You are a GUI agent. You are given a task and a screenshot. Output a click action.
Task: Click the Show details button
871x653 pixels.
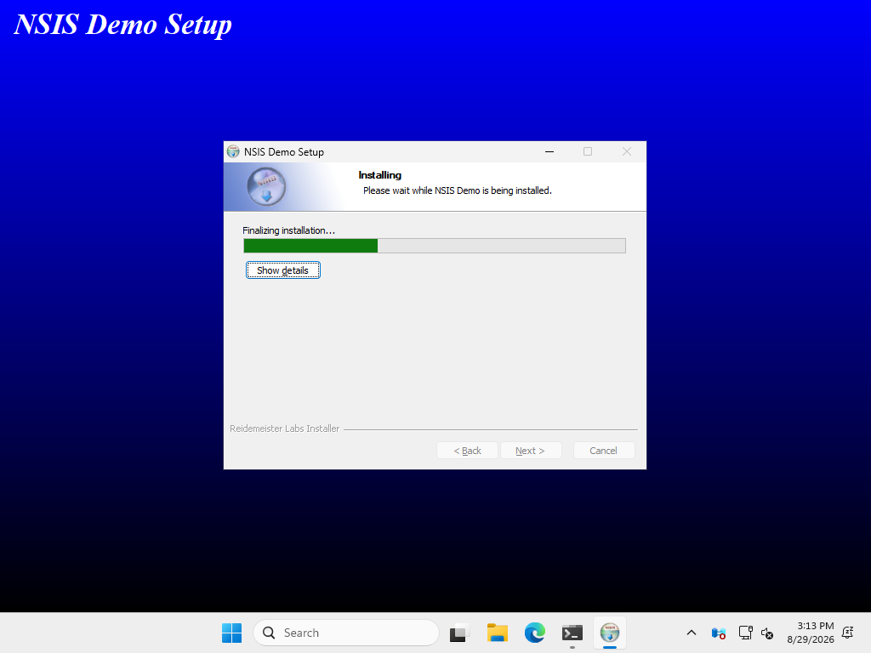pyautogui.click(x=282, y=270)
